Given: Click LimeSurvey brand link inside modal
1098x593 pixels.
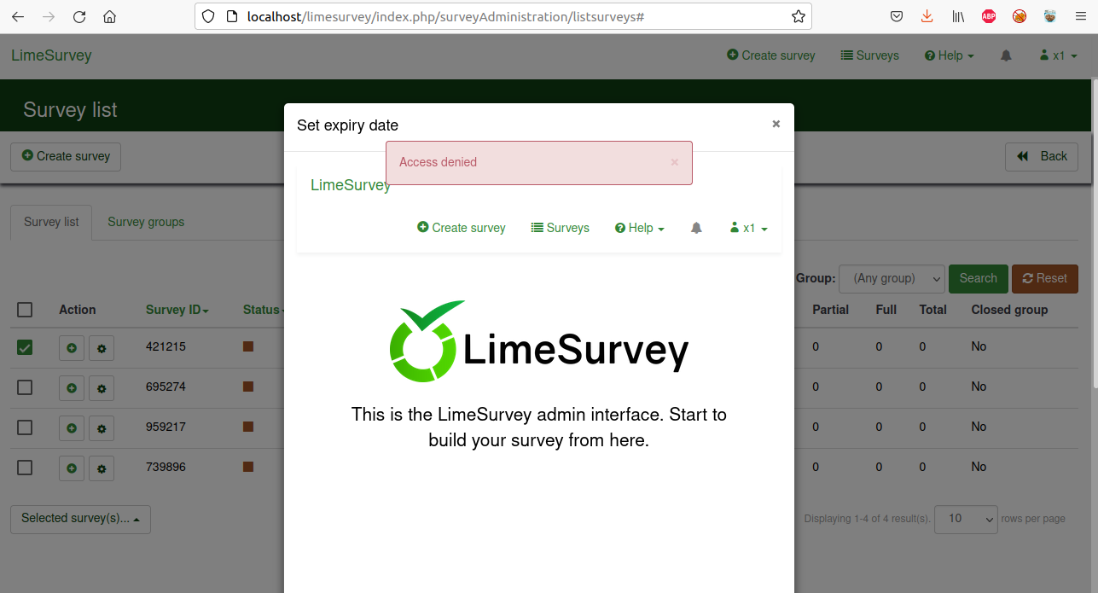Looking at the screenshot, I should tap(351, 185).
